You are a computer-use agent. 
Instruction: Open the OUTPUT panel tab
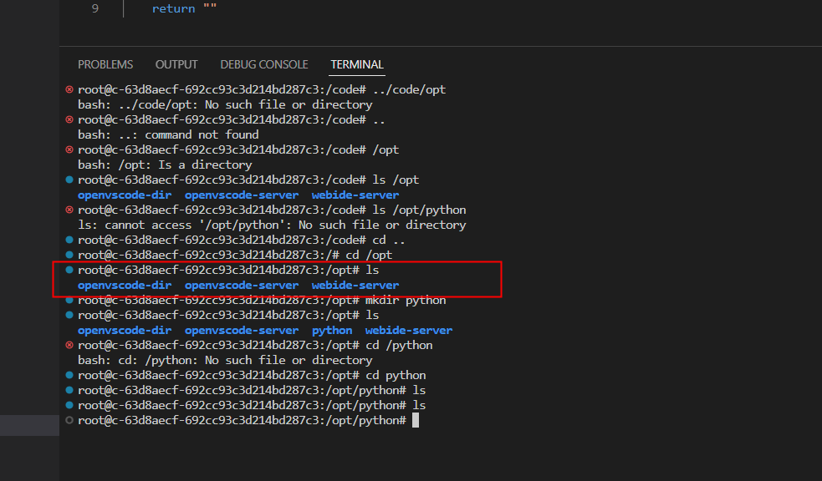pyautogui.click(x=176, y=64)
